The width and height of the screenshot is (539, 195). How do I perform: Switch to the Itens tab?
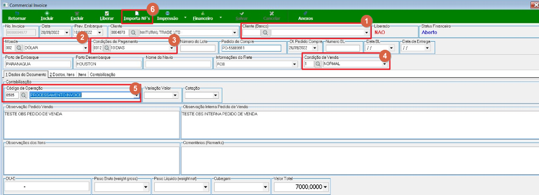click(x=83, y=74)
